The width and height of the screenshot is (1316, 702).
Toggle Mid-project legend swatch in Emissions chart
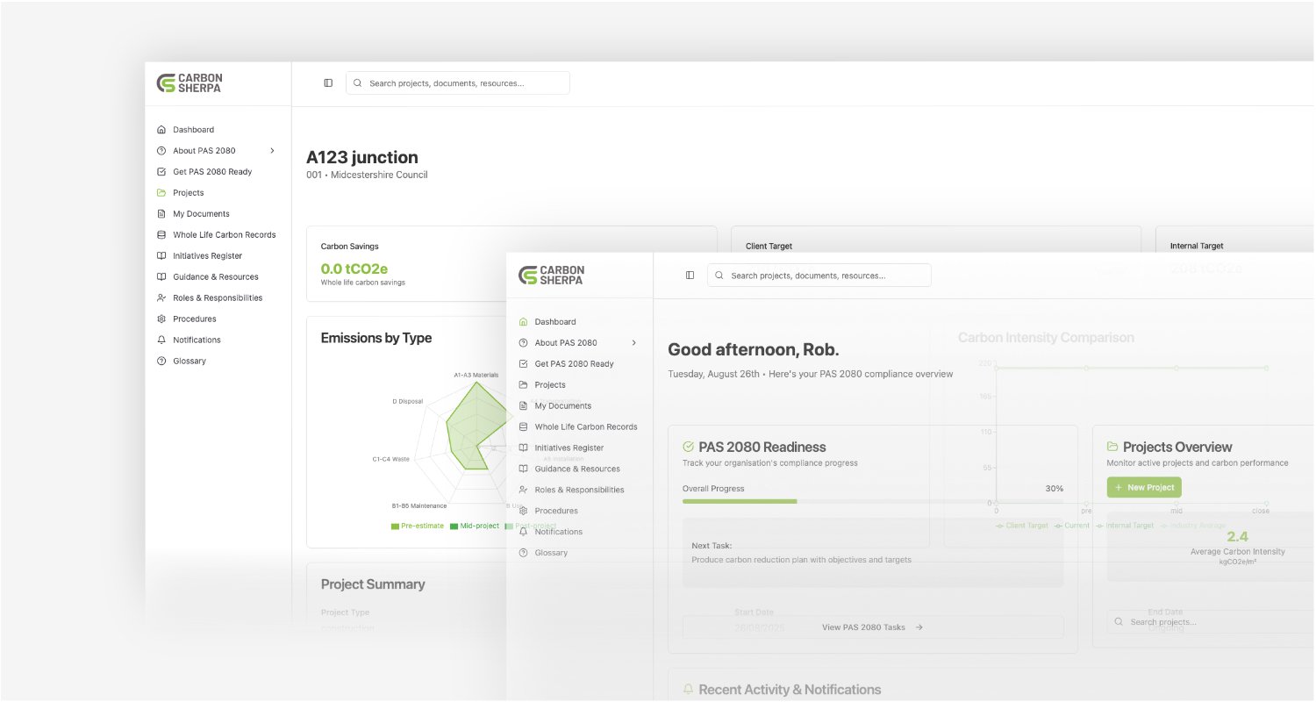454,526
